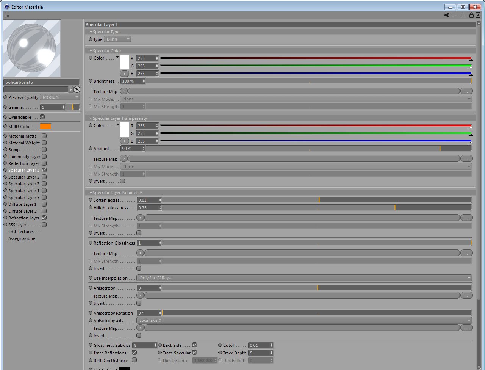Click the back arrow in the editor header

tap(447, 15)
